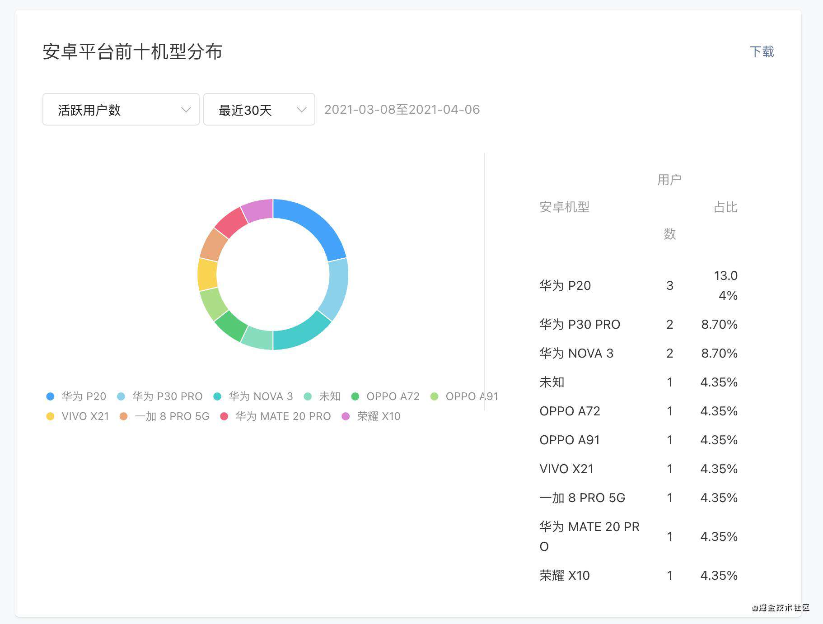The image size is (823, 624).
Task: Select 未知 table row name
Action: [x=552, y=382]
